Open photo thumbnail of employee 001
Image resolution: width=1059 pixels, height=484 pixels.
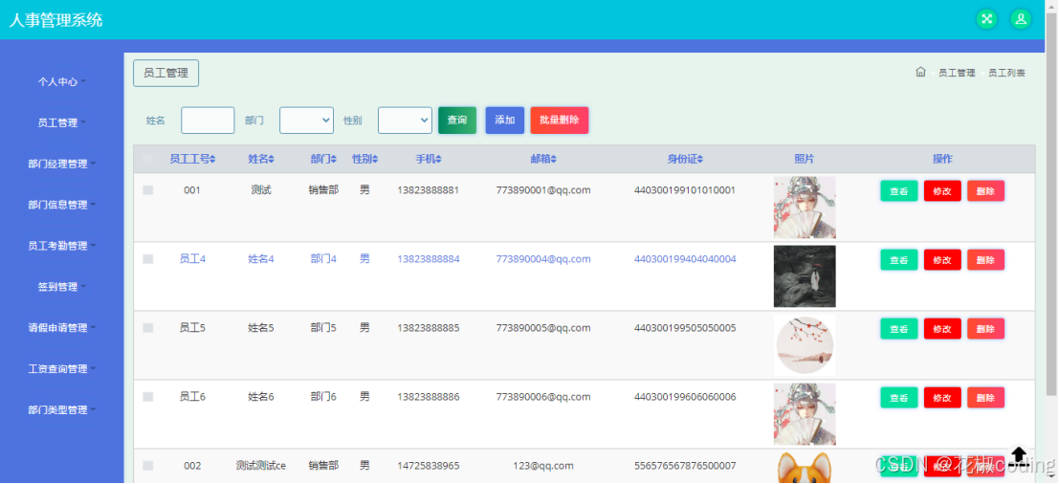[805, 208]
